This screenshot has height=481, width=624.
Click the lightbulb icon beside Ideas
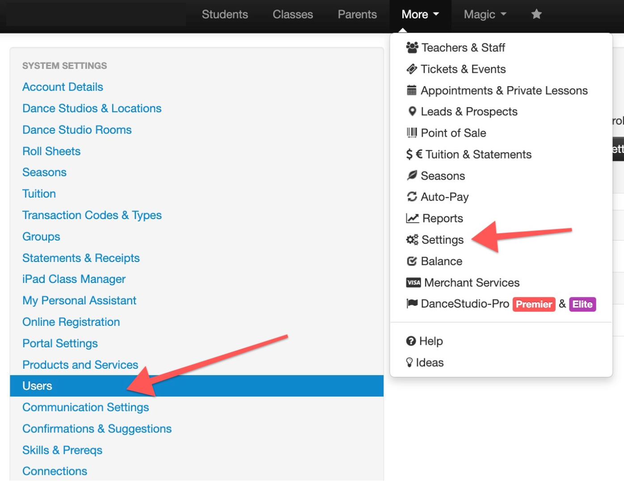(409, 363)
